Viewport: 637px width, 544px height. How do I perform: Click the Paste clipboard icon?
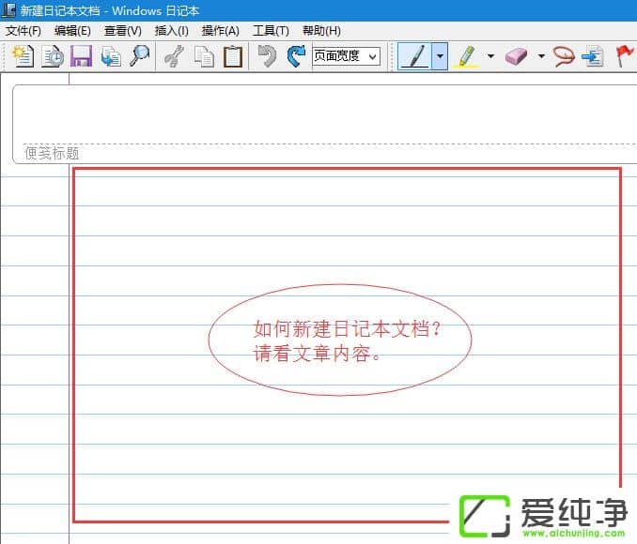(232, 56)
